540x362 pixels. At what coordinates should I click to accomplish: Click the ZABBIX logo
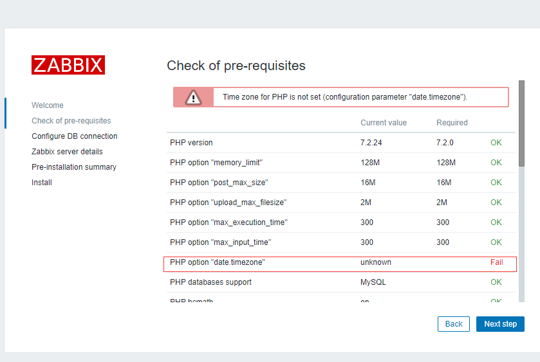[68, 65]
